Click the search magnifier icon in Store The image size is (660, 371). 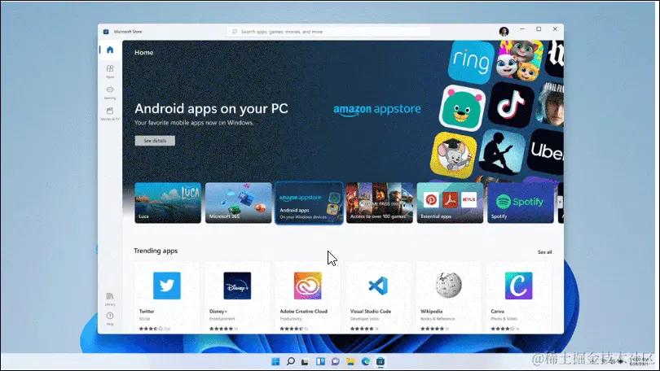pos(235,32)
